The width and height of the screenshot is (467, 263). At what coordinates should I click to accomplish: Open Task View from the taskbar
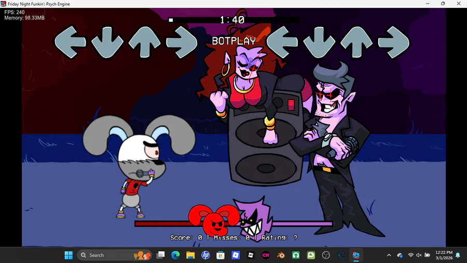pyautogui.click(x=160, y=255)
